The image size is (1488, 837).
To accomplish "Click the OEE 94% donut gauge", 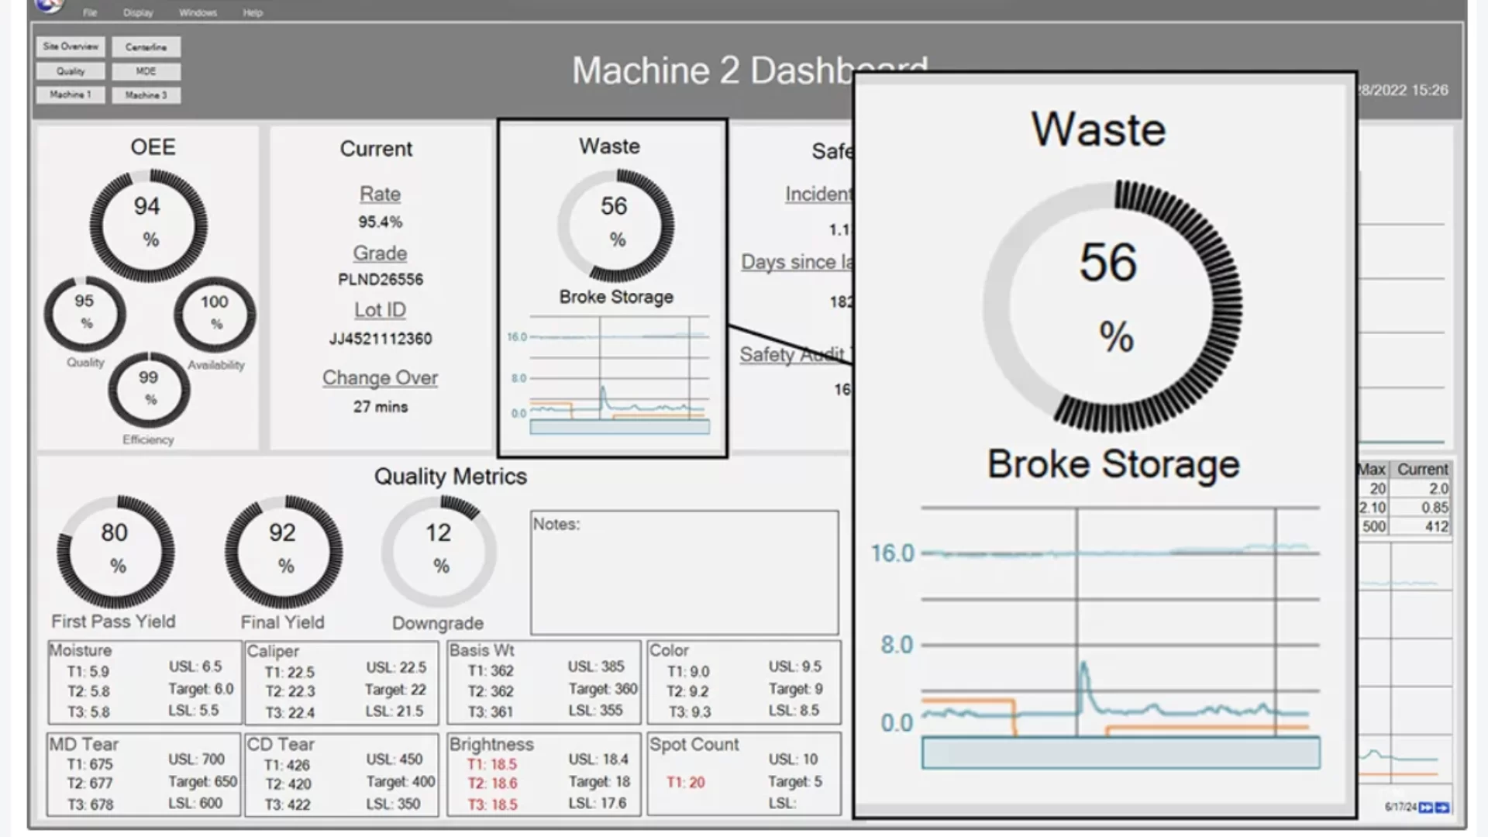I will click(x=148, y=225).
